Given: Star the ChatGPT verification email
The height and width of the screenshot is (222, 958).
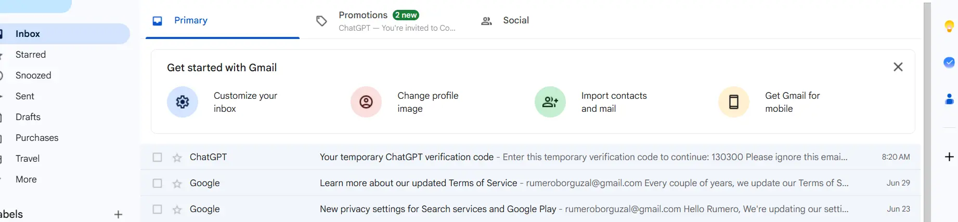Looking at the screenshot, I should click(177, 158).
